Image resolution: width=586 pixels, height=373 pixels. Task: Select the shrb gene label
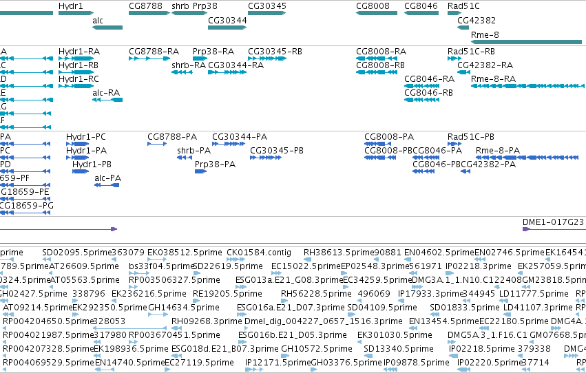(x=180, y=6)
